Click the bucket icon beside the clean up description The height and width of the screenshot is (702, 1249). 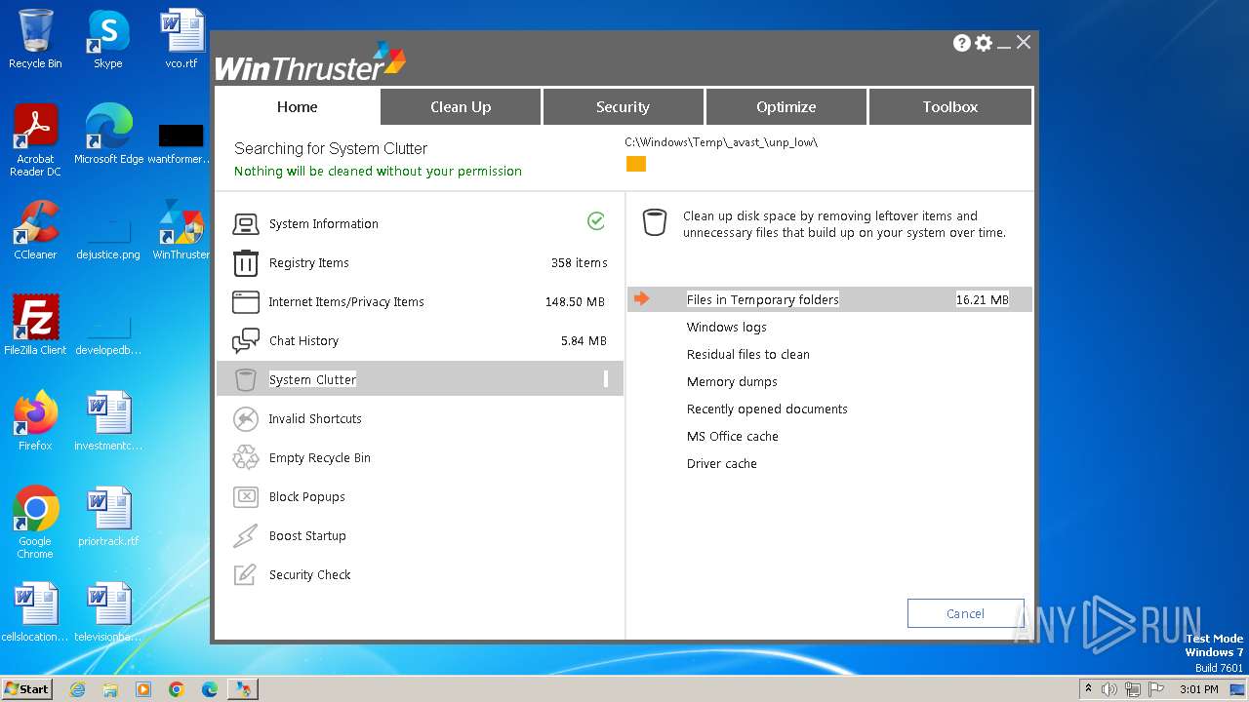[x=655, y=222]
